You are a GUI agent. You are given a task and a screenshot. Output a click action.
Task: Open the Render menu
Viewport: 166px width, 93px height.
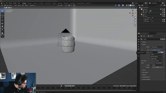point(10,3)
